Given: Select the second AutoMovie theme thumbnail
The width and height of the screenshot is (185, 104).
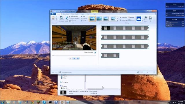Looking at the screenshot, I should click(x=99, y=18).
